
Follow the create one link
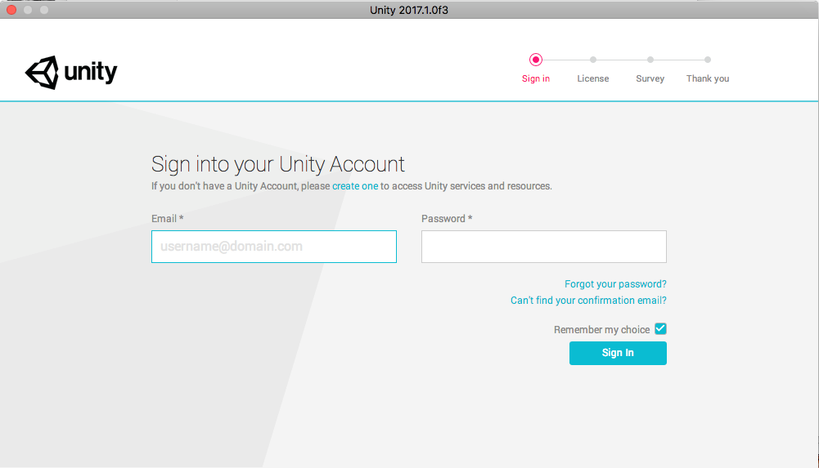click(354, 186)
